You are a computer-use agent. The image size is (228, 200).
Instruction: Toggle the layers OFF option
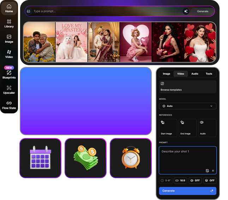(210, 181)
